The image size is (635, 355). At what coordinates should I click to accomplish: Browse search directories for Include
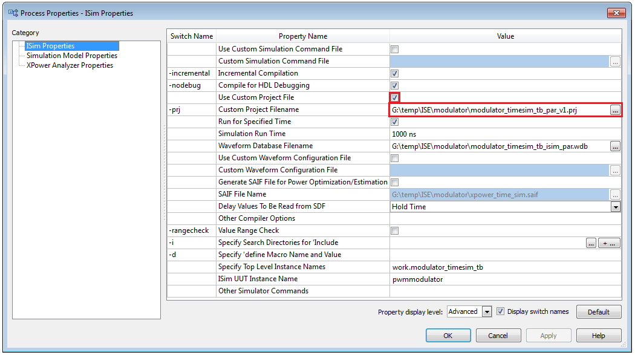(x=591, y=243)
